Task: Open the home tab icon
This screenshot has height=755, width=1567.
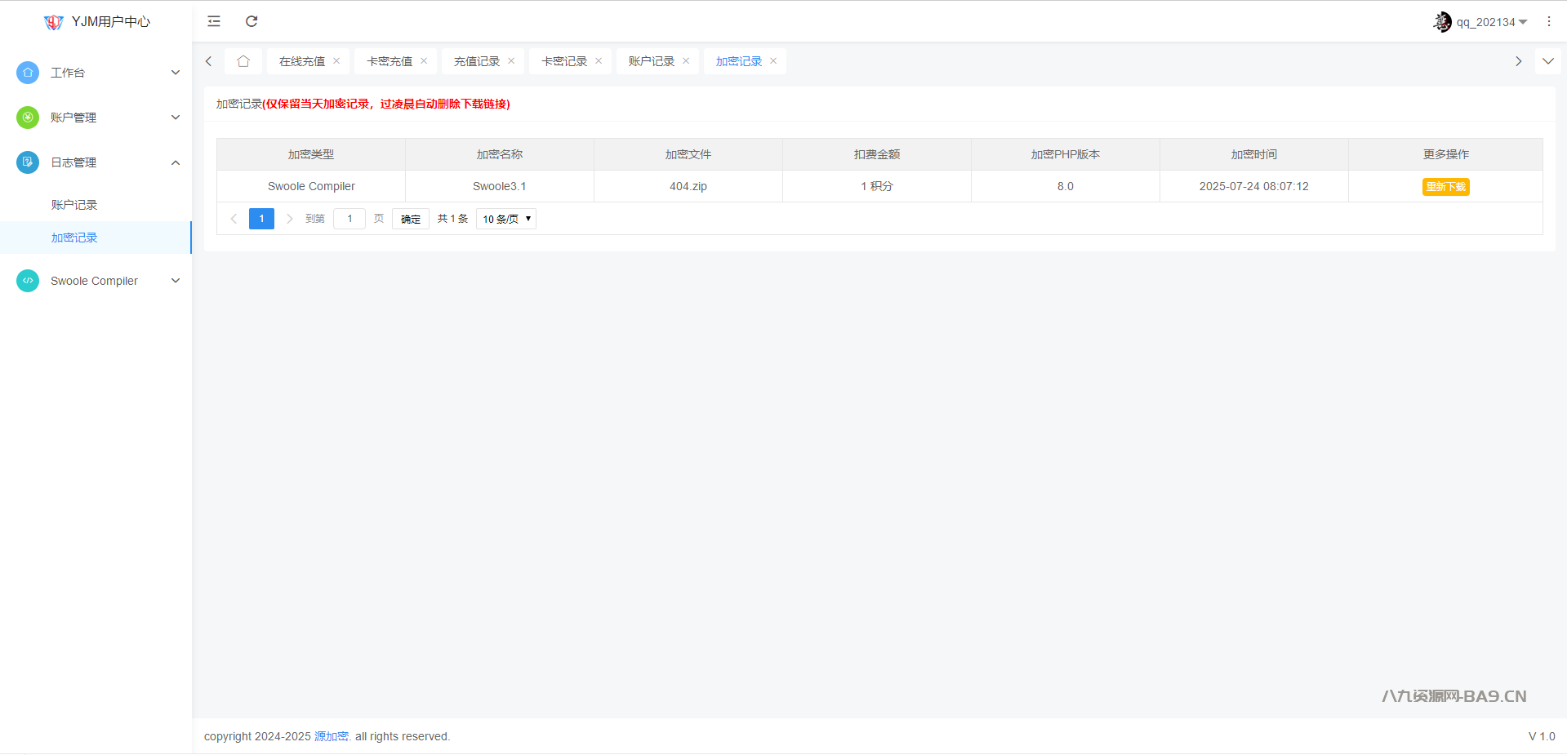Action: [243, 61]
